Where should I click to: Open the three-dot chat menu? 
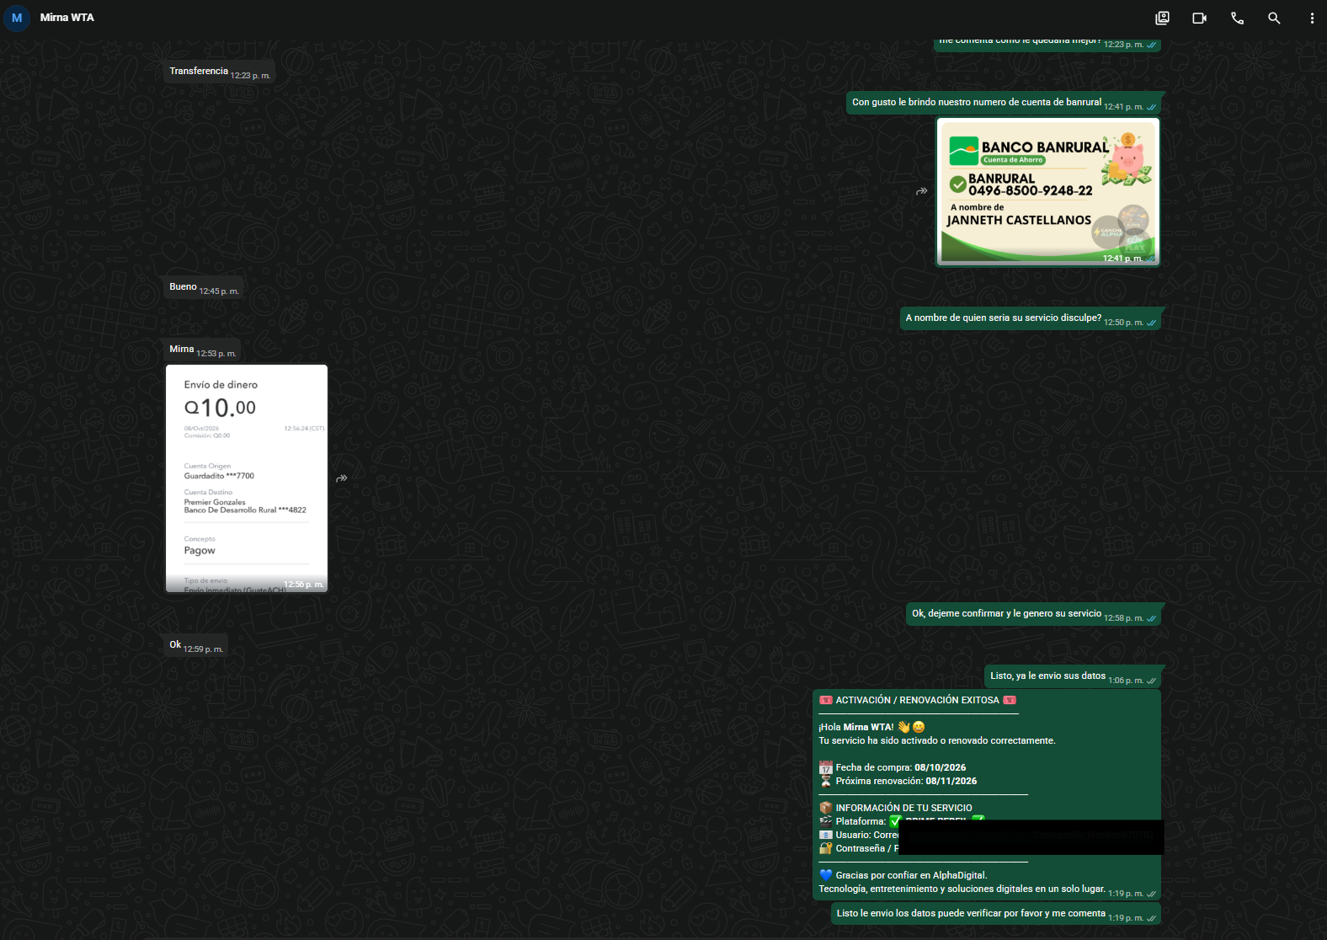point(1312,18)
